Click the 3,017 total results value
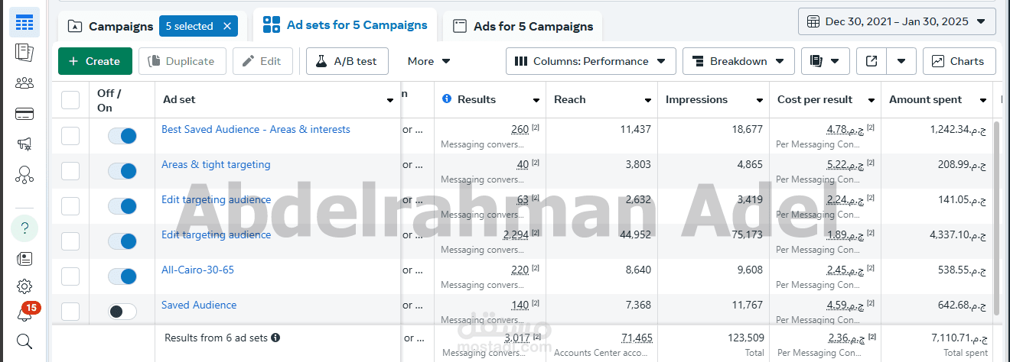The height and width of the screenshot is (362, 1010). (516, 338)
